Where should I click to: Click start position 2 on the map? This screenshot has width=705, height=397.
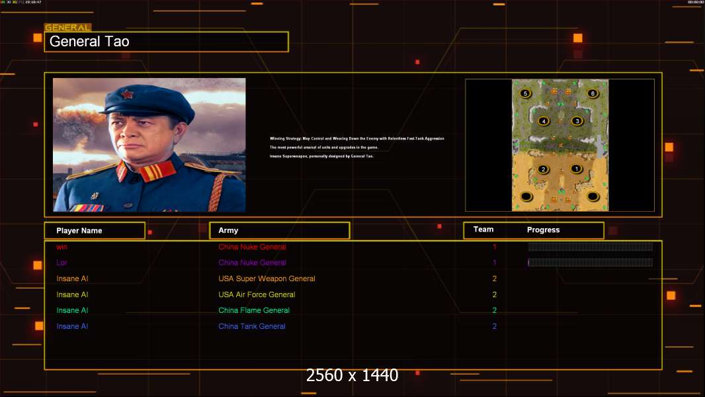click(x=543, y=169)
